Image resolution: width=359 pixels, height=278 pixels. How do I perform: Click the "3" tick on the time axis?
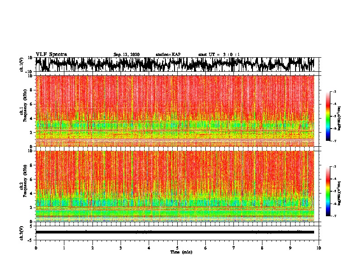pos(121,248)
